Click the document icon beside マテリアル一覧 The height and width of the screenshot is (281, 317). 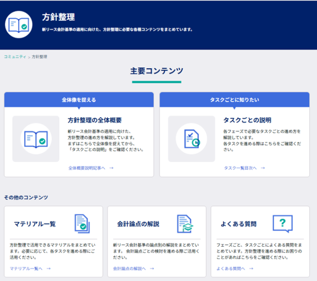click(x=82, y=224)
